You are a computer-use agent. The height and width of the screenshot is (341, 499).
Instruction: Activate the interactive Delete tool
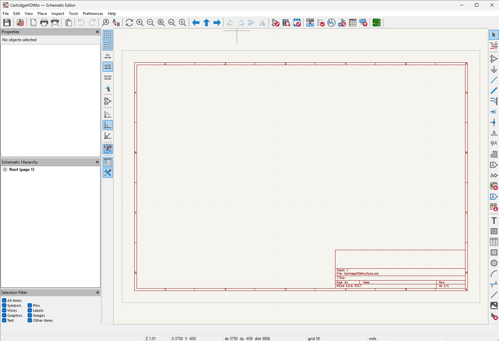[494, 316]
